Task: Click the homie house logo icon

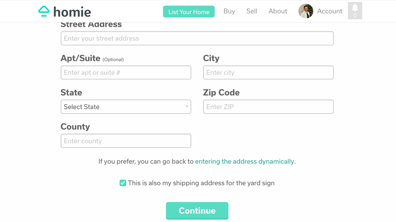Action: pyautogui.click(x=44, y=11)
